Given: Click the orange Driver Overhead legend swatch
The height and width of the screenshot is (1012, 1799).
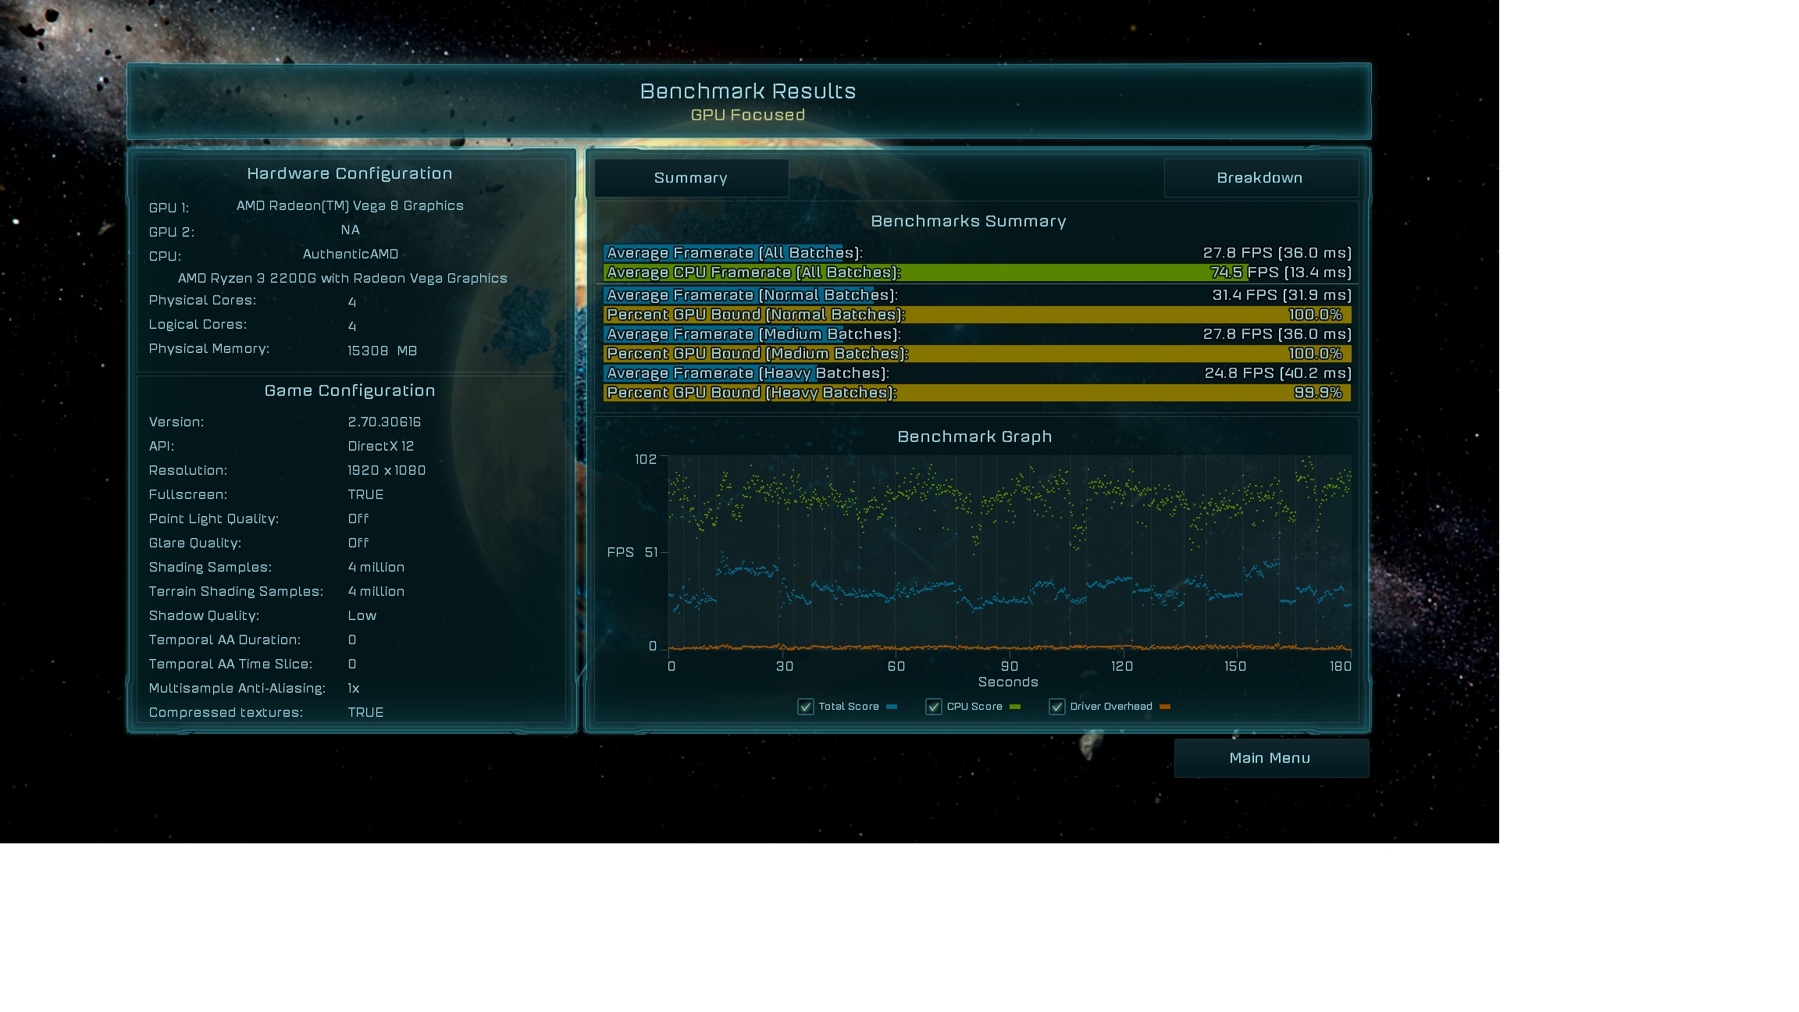Looking at the screenshot, I should point(1165,707).
